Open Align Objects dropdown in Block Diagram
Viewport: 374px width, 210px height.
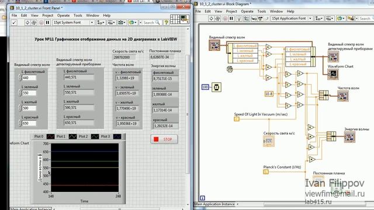coord(318,18)
